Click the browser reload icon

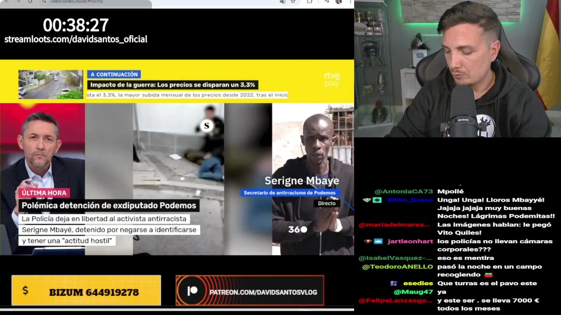click(x=30, y=2)
